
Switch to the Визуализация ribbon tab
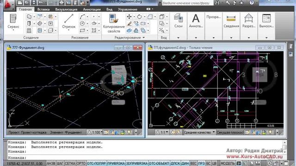pyautogui.click(x=66, y=9)
